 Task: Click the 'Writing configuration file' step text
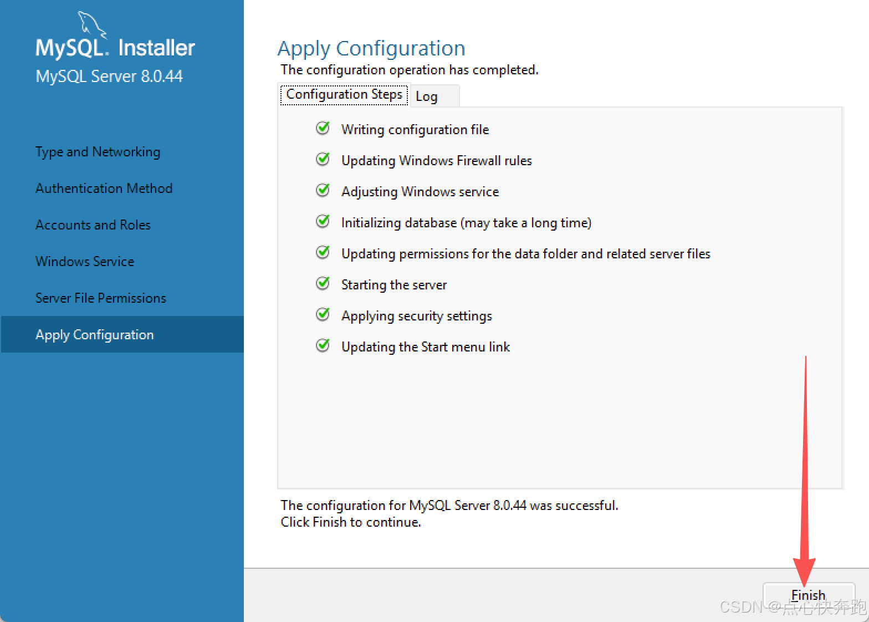[x=415, y=130]
